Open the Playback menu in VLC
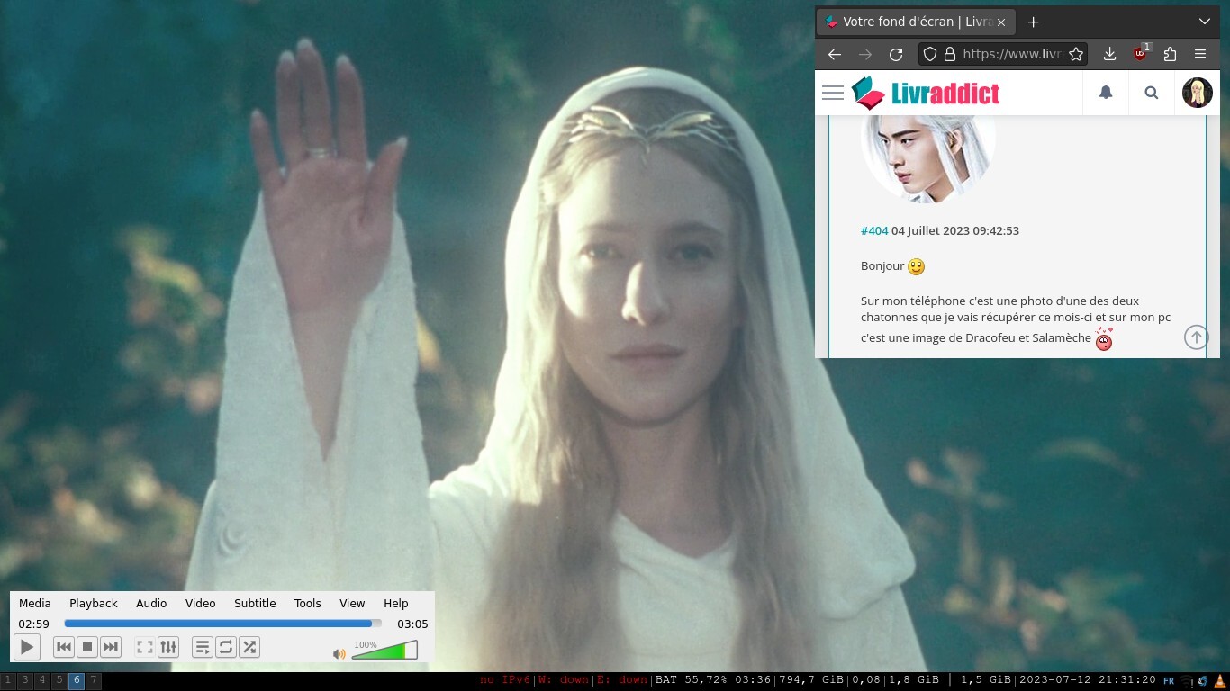Screen dimensions: 1230x691 pos(94,603)
